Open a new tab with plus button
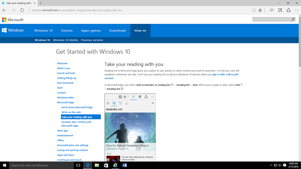 [41, 3]
